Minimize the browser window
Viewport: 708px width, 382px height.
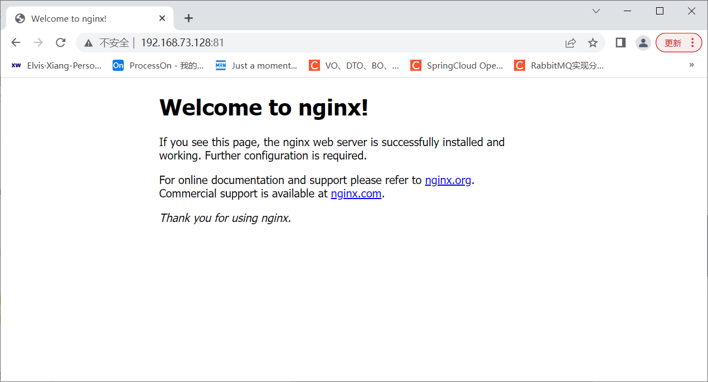628,11
